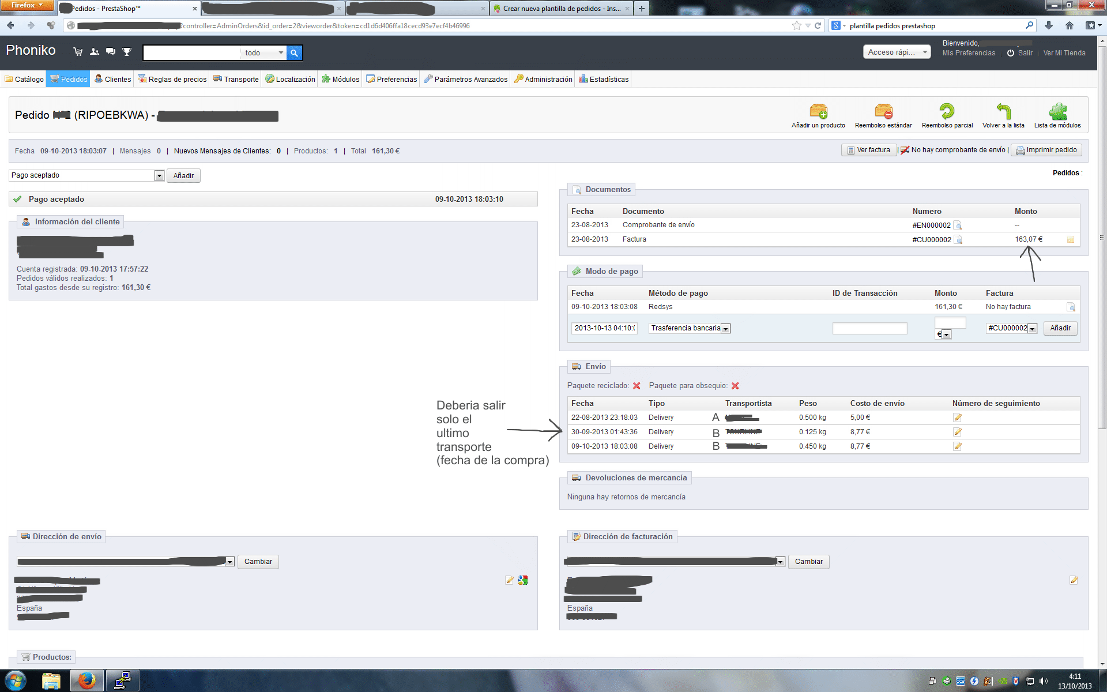Open the Módulos menu tab
Image resolution: width=1107 pixels, height=692 pixels.
[341, 79]
